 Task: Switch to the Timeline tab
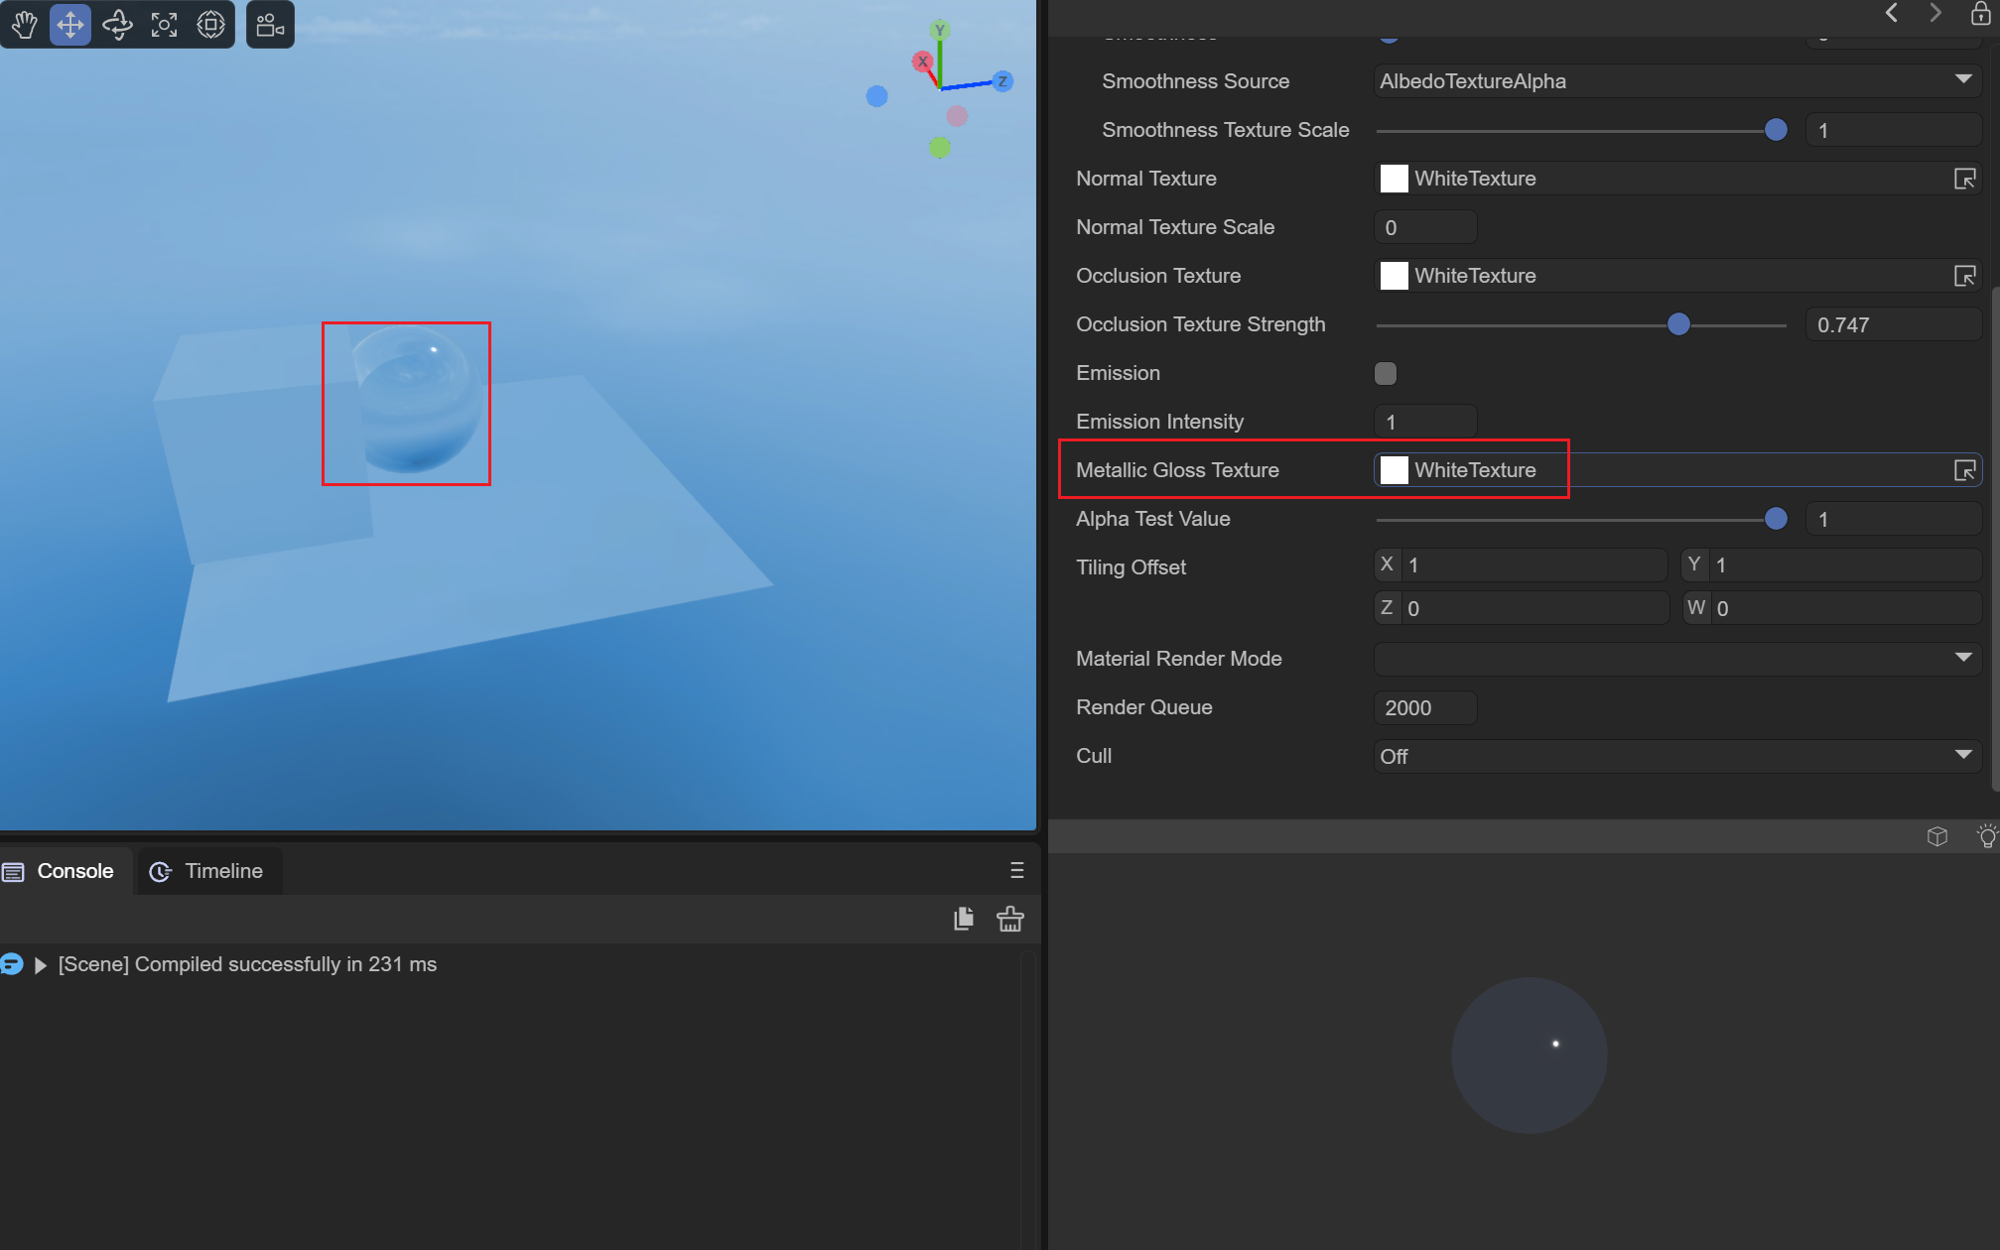pos(207,871)
